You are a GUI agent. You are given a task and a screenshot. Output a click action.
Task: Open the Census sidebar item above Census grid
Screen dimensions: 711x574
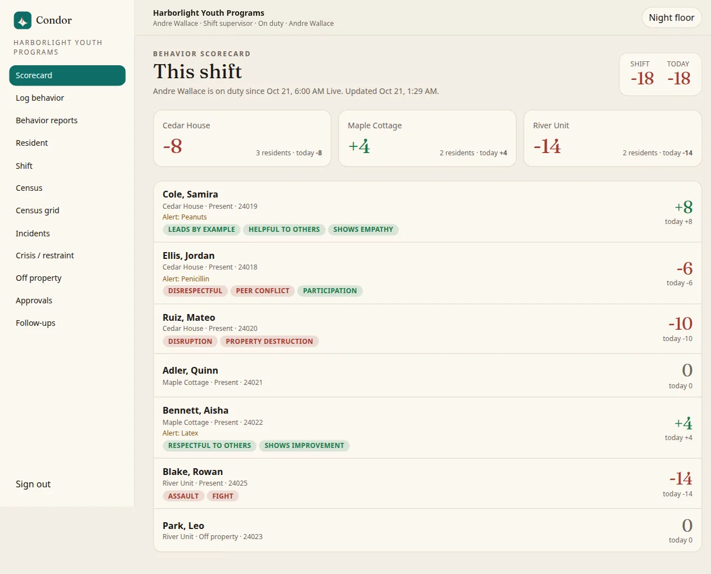67,188
